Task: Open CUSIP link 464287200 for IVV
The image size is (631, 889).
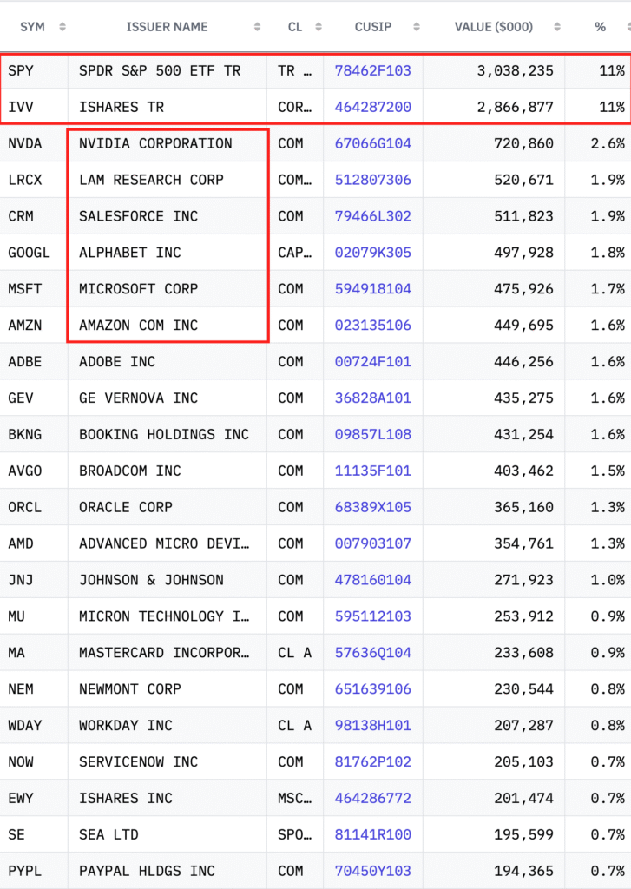Action: click(372, 107)
